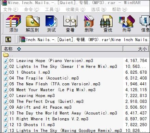Select 08 The Perfect Drug (Quiet).mp3

coord(46,101)
